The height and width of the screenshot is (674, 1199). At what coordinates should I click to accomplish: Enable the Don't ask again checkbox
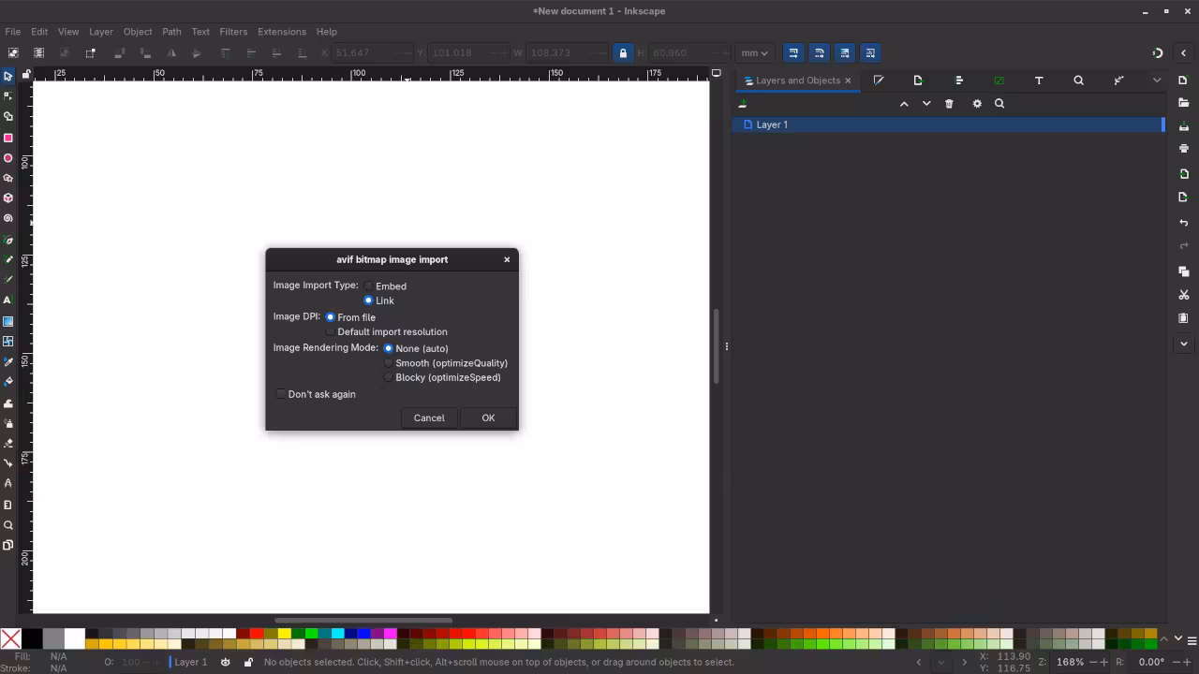281,394
